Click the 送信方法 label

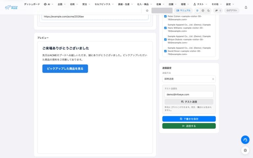pyautogui.click(x=166, y=73)
